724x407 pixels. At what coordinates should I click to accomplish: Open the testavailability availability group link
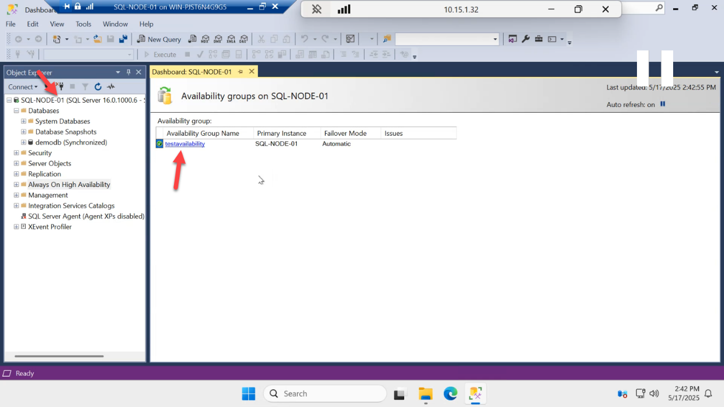coord(185,144)
